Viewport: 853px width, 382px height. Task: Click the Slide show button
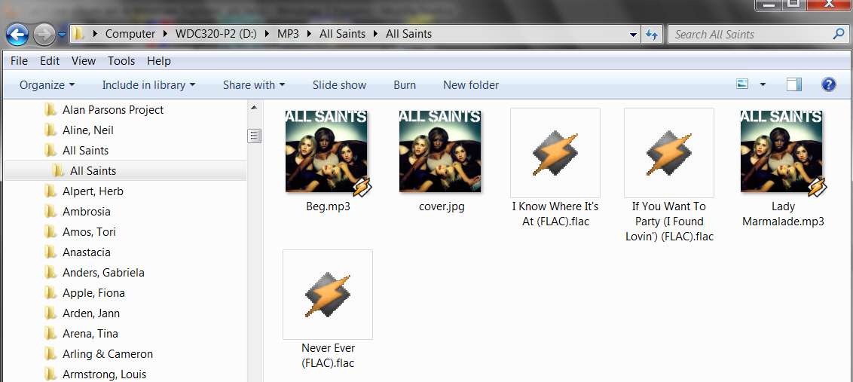pyautogui.click(x=339, y=85)
